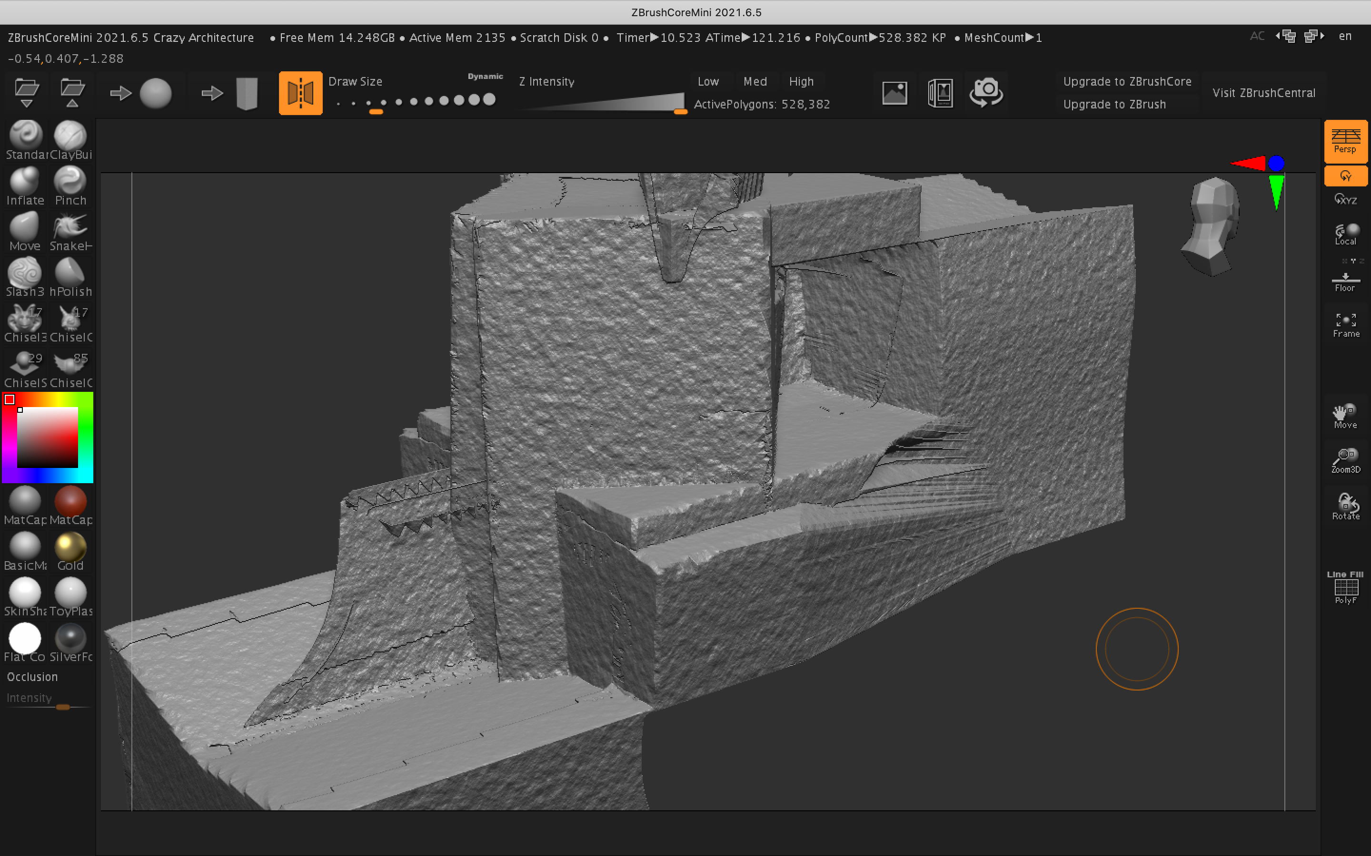1371x856 pixels.
Task: Select the Gold material
Action: coord(70,551)
